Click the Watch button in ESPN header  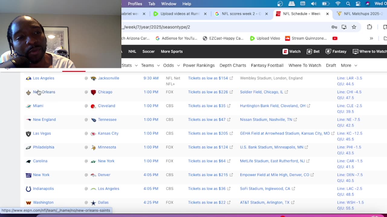coord(291,52)
